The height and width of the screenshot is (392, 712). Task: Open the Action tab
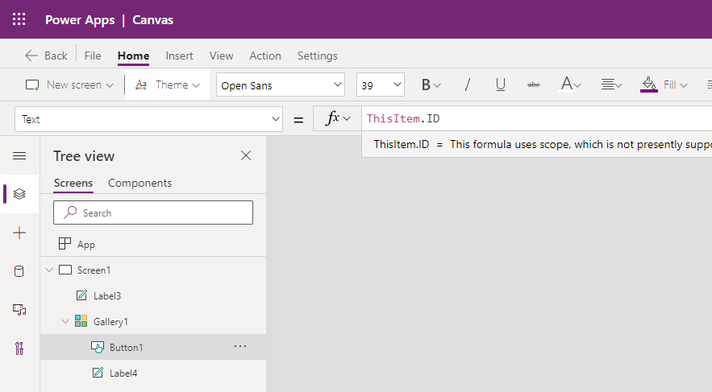pos(265,56)
